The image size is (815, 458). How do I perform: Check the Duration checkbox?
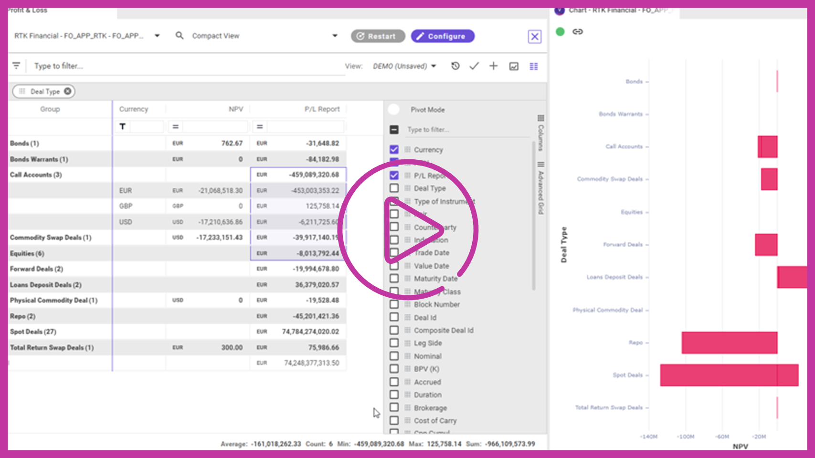pos(394,395)
